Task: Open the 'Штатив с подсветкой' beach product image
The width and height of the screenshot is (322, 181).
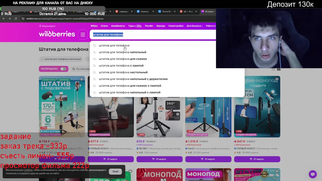Action: (x=62, y=107)
